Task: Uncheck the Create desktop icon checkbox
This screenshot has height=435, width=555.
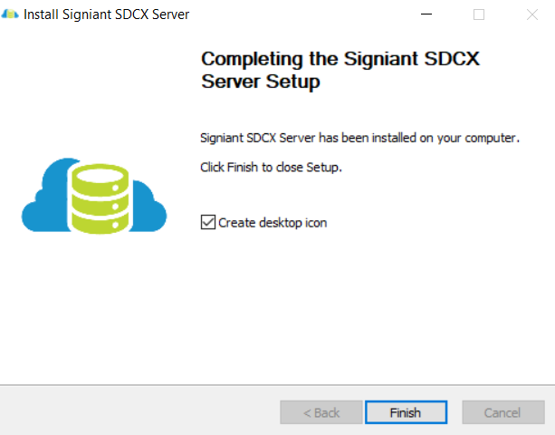Action: [208, 222]
